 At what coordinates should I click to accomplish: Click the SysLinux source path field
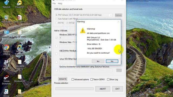point(86,70)
